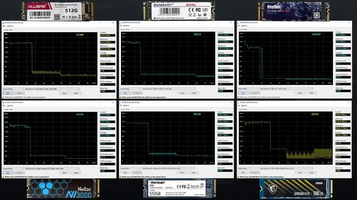
Task: Click the 27:08 elapsed time on graph
Action: click(80, 34)
